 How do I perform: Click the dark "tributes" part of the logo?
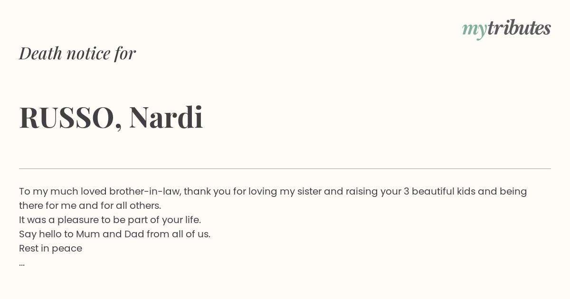[x=519, y=28]
